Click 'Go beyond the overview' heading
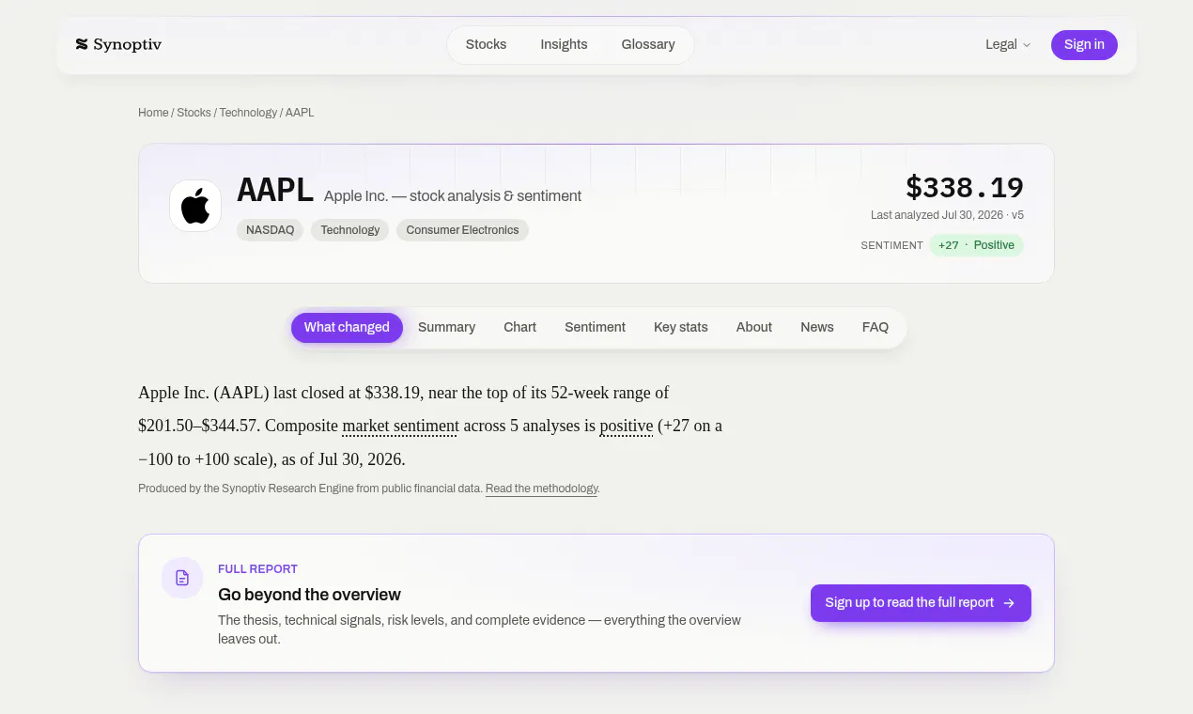Image resolution: width=1193 pixels, height=714 pixels. tap(309, 595)
